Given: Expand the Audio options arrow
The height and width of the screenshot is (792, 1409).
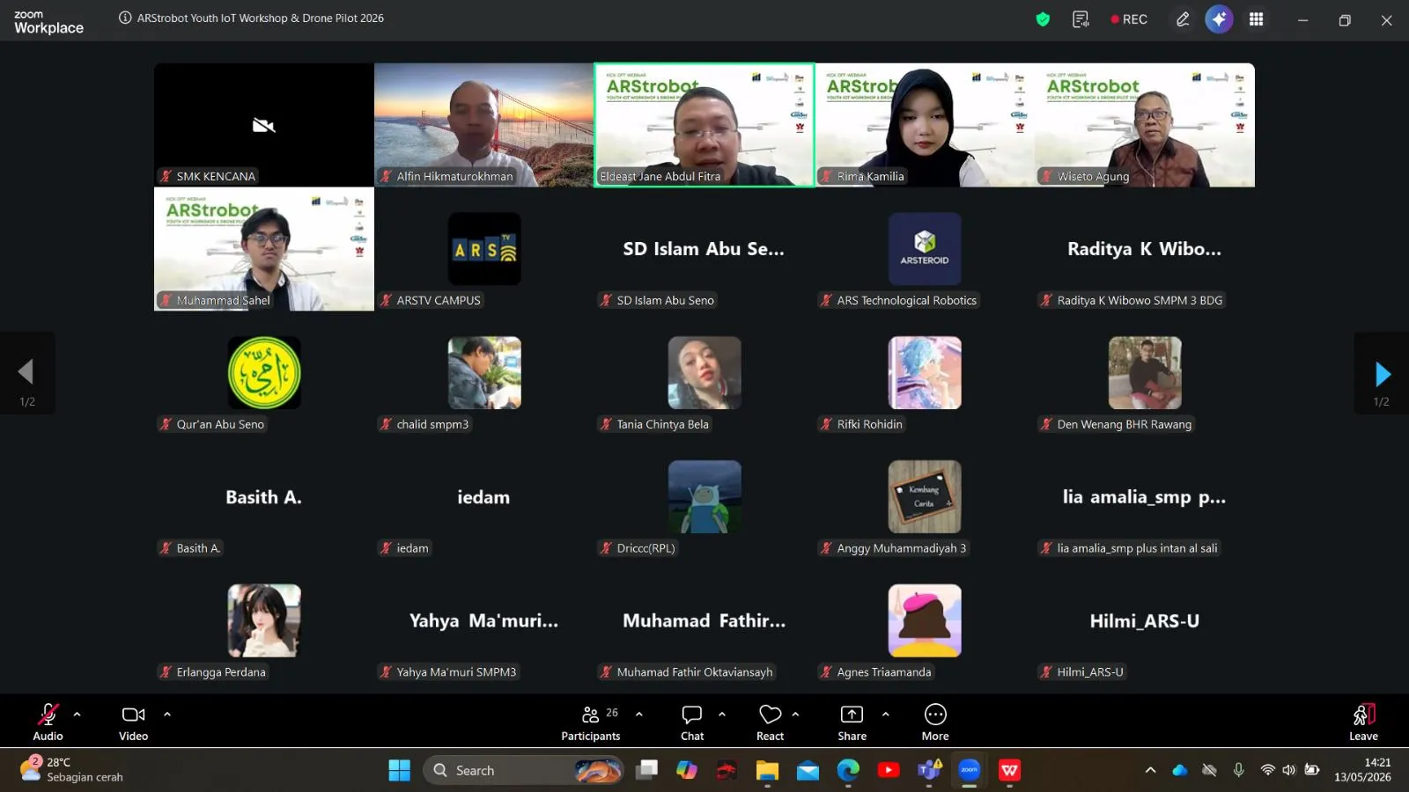Looking at the screenshot, I should (x=77, y=715).
